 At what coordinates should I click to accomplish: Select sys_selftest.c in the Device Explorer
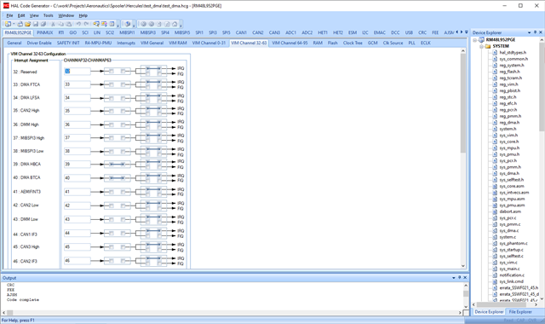[x=511, y=256]
